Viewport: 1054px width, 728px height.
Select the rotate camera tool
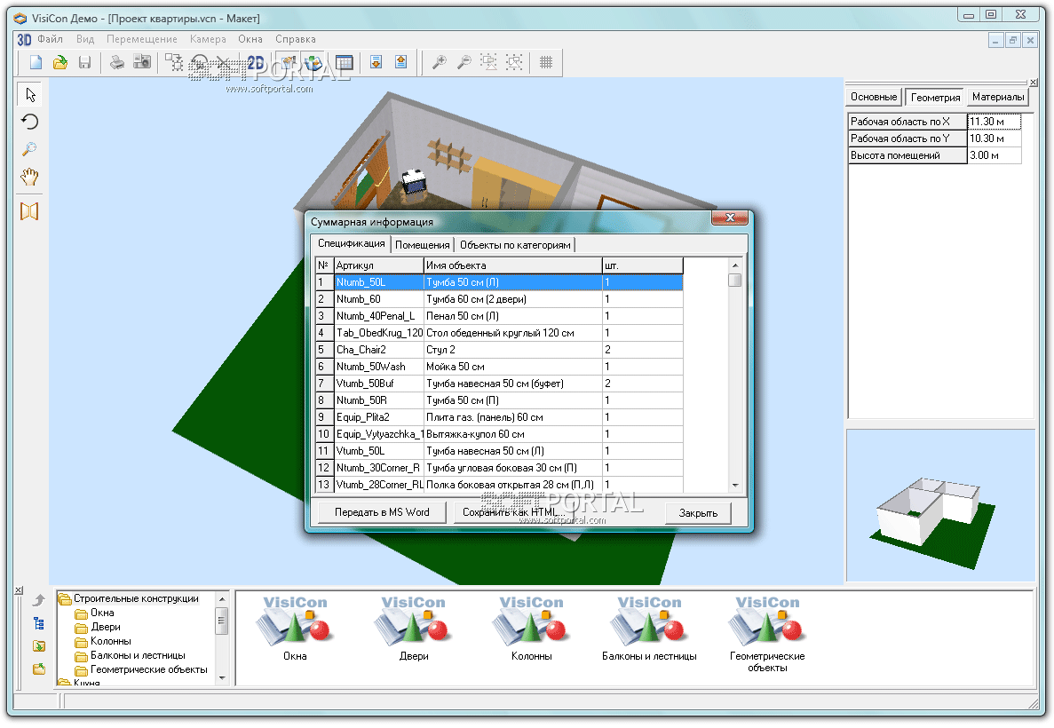pos(29,122)
